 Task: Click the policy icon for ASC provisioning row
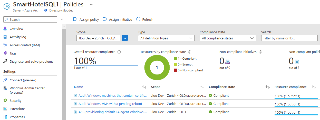tap(75, 112)
